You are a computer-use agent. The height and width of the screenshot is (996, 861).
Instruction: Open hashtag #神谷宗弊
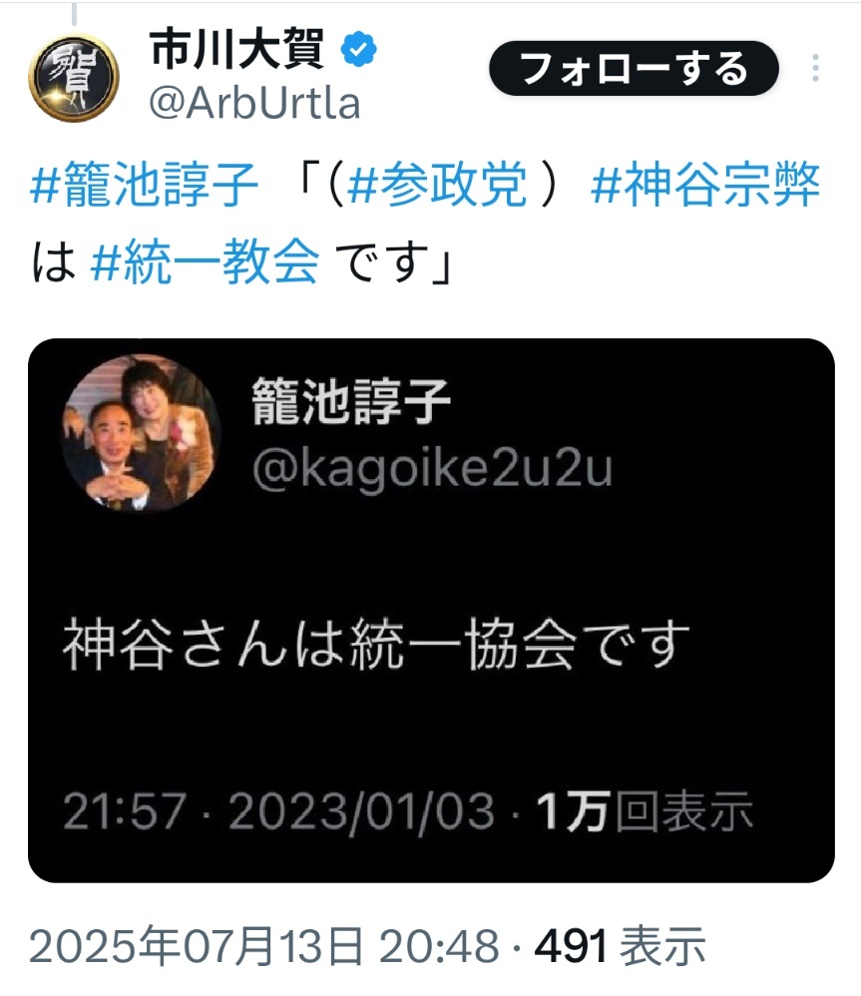click(x=705, y=185)
